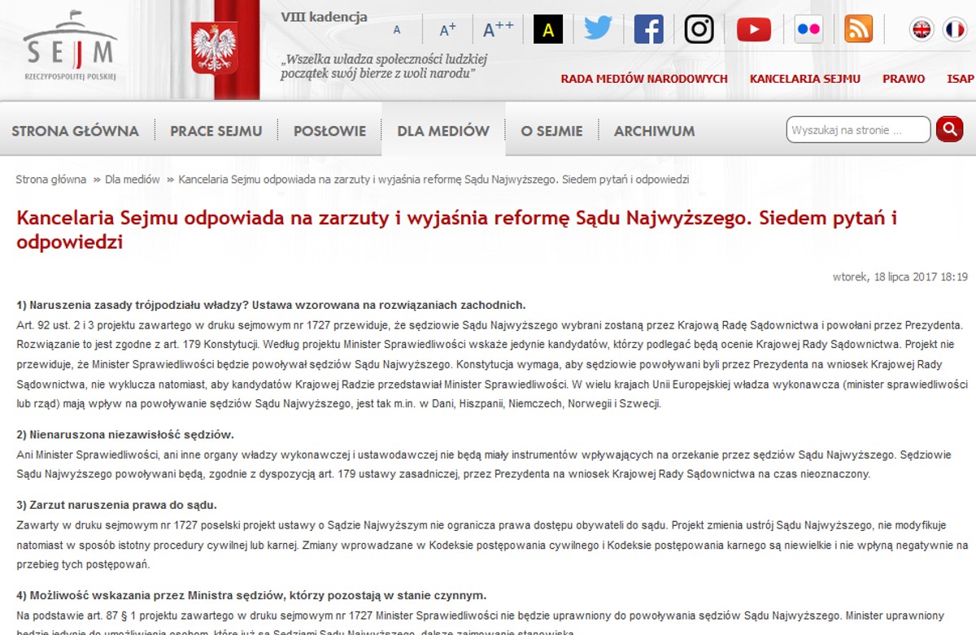The image size is (976, 635).
Task: Set normal font size A
Action: tap(397, 30)
